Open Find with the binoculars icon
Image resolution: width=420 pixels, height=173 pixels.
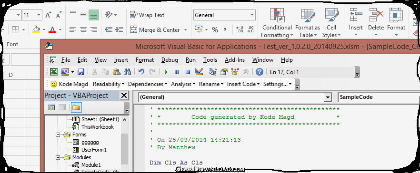(127, 72)
